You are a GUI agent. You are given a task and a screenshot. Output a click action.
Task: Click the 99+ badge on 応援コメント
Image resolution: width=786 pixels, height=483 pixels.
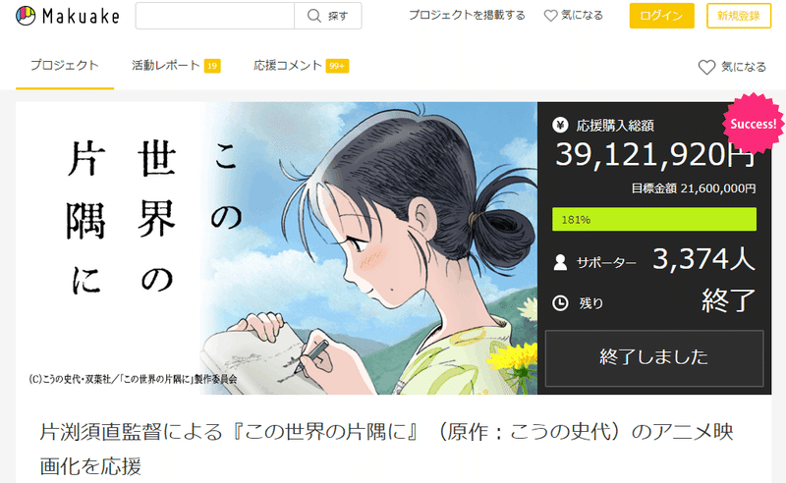point(337,66)
